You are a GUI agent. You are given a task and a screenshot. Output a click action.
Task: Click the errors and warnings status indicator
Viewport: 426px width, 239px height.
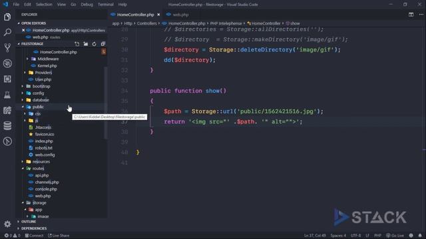(x=12, y=236)
